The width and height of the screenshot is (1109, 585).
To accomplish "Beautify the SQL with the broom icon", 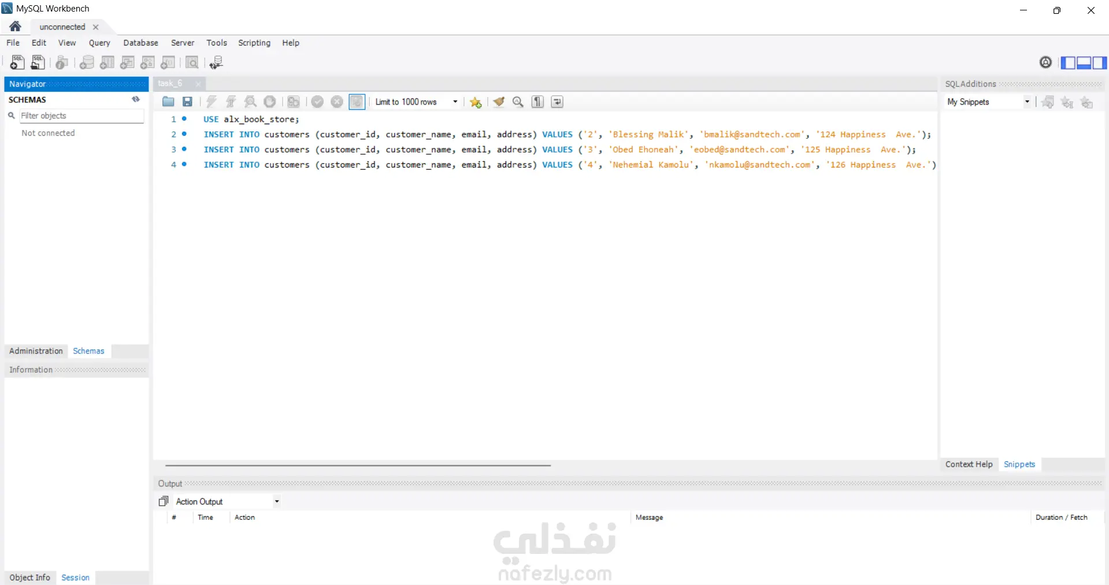I will (499, 102).
